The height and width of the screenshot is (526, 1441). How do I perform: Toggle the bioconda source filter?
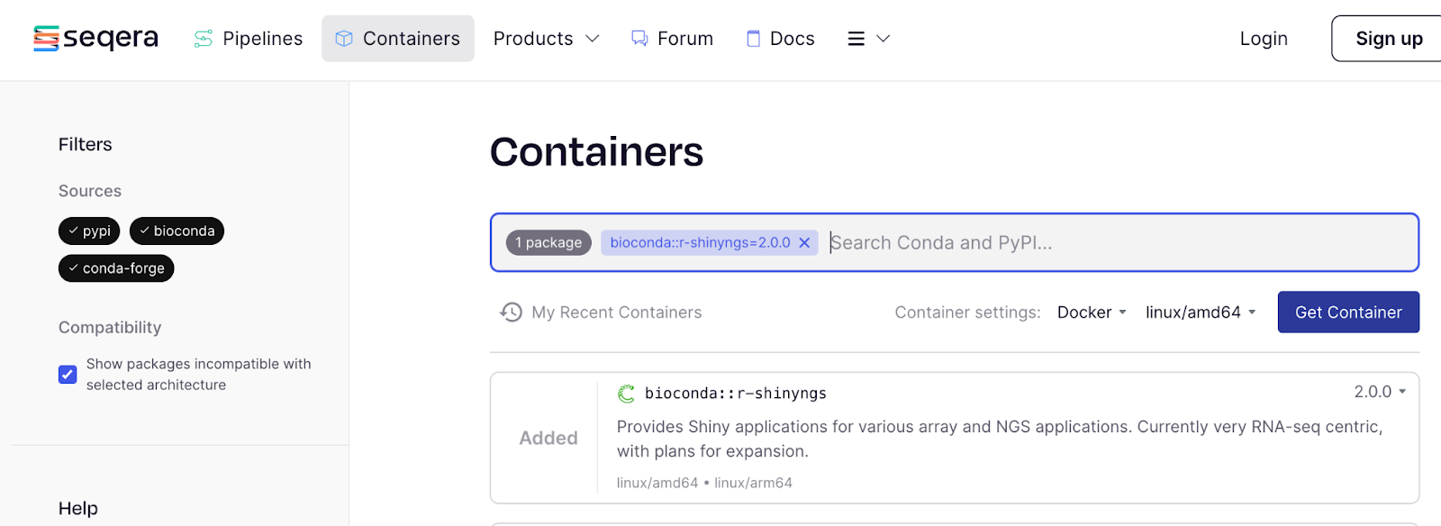click(x=177, y=231)
